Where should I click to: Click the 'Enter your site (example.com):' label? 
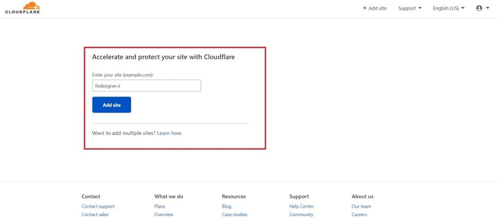[x=123, y=75]
